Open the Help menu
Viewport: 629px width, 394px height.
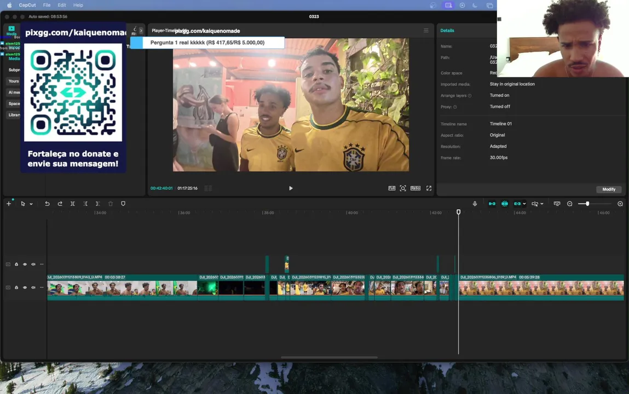[78, 5]
